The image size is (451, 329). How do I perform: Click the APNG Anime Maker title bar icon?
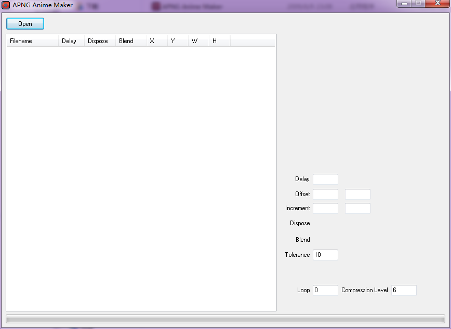click(x=6, y=5)
